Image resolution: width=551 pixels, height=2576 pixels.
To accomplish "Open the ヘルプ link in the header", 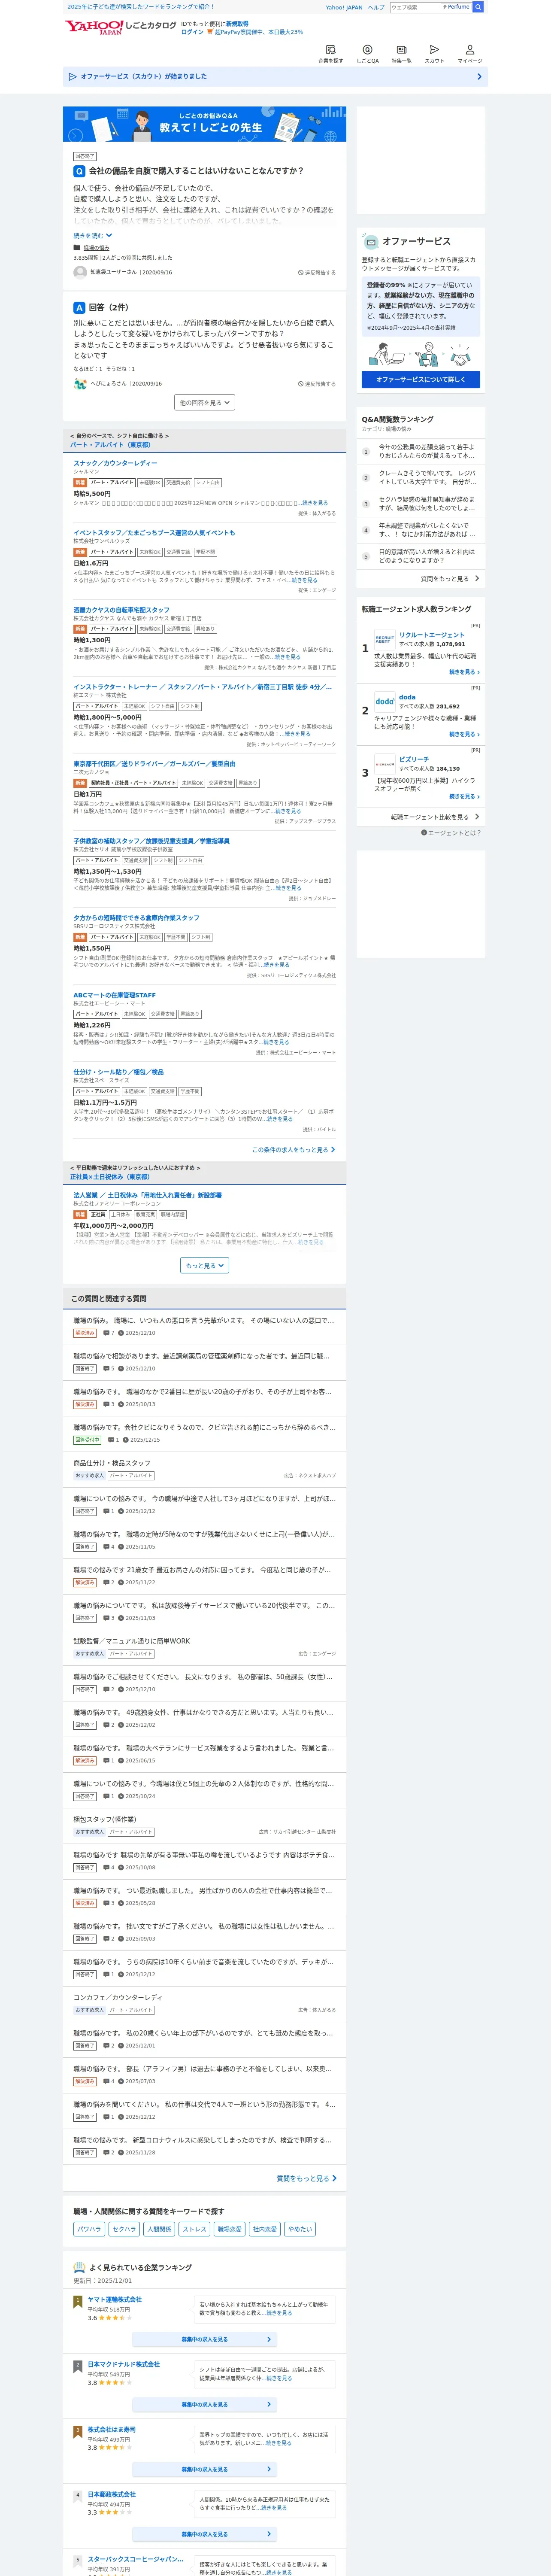I will point(375,7).
